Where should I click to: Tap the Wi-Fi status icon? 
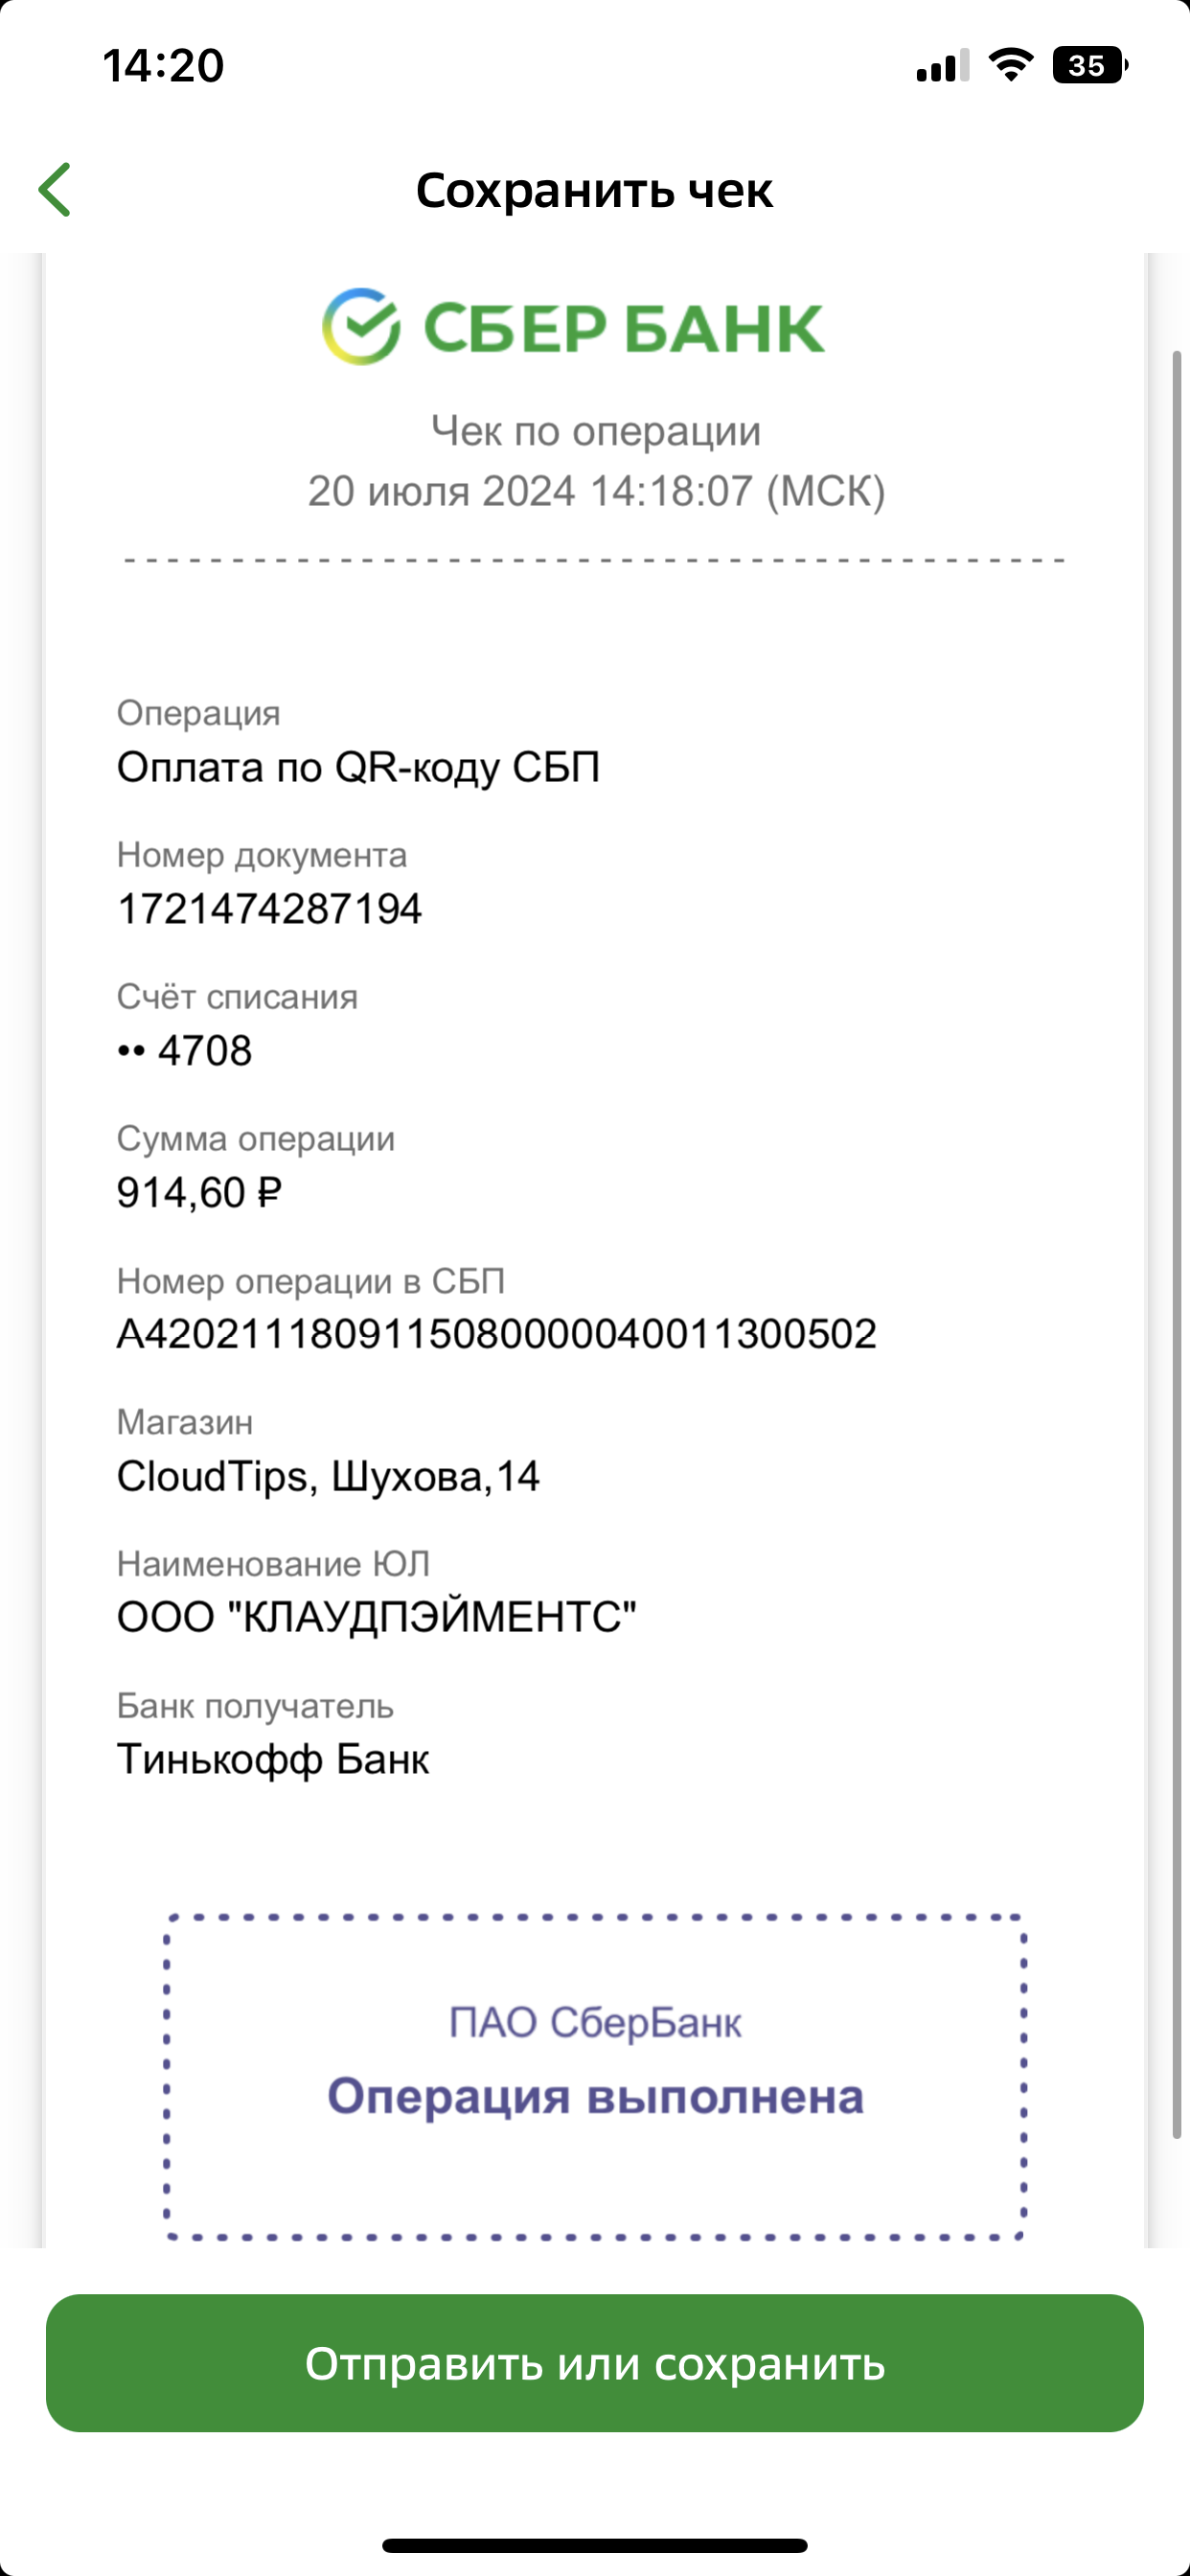click(x=1010, y=65)
